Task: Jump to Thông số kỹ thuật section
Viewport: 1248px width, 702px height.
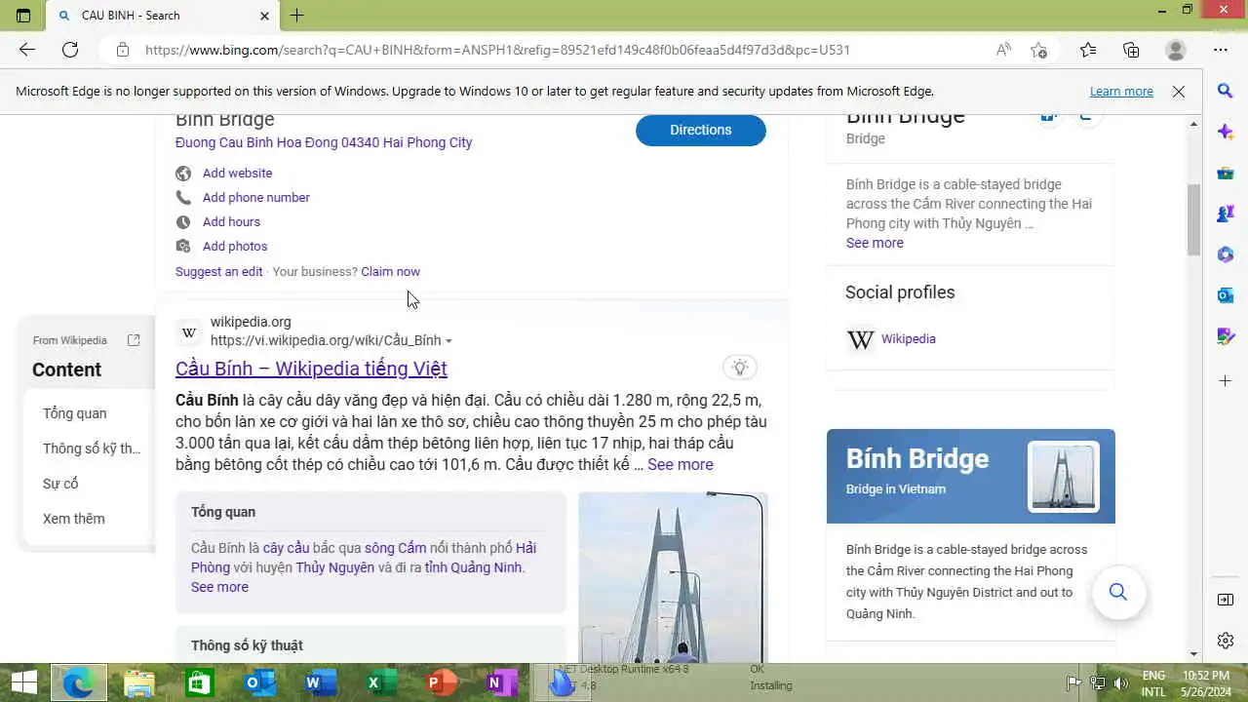Action: coord(92,448)
